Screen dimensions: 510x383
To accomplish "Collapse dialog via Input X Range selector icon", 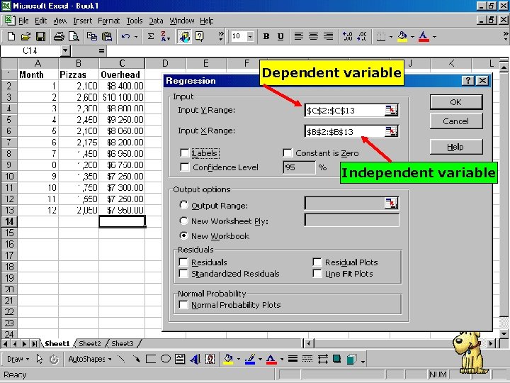I will [x=391, y=132].
